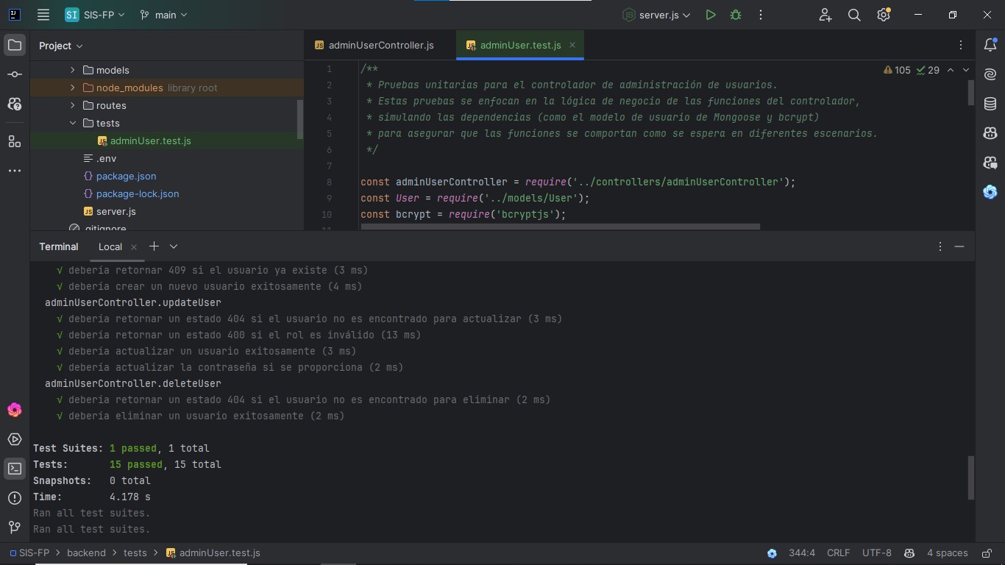
Task: Click the blue assistant icon in right sidebar
Action: pos(990,192)
